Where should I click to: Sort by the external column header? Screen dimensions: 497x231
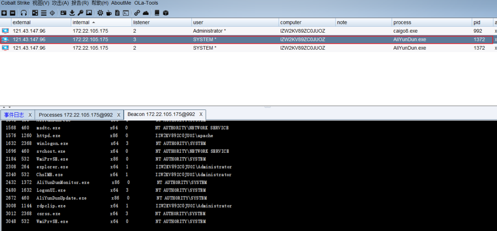click(41, 23)
